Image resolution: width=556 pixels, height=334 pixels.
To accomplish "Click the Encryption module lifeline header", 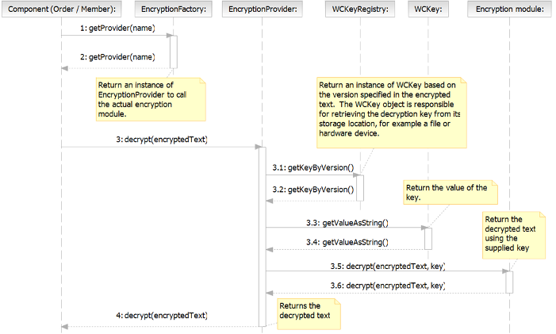I will click(x=510, y=10).
